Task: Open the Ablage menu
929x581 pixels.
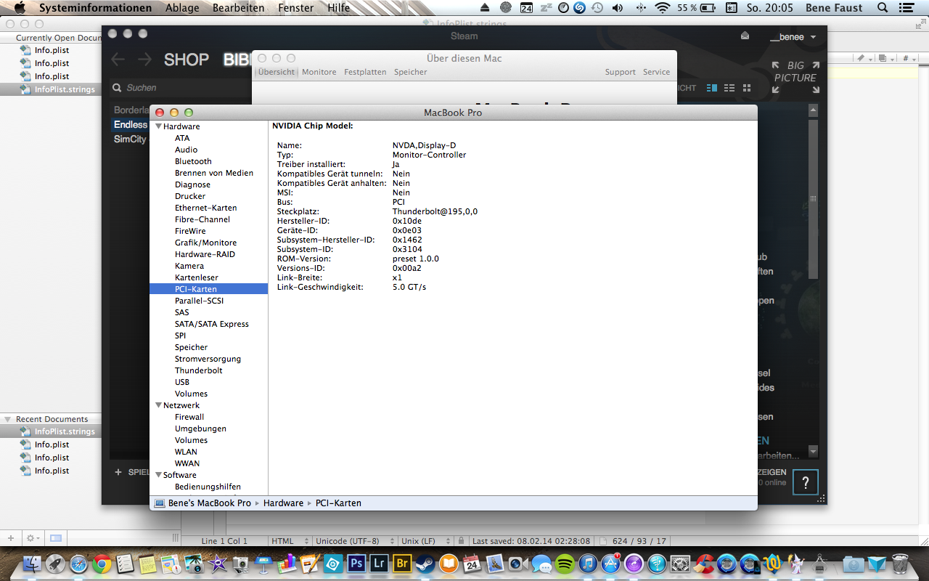Action: pos(182,8)
